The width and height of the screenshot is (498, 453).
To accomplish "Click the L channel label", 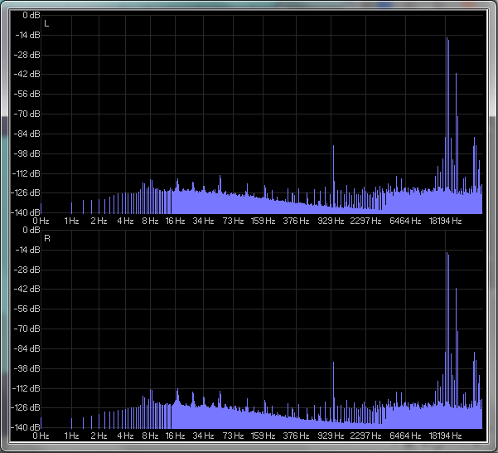I will [46, 24].
